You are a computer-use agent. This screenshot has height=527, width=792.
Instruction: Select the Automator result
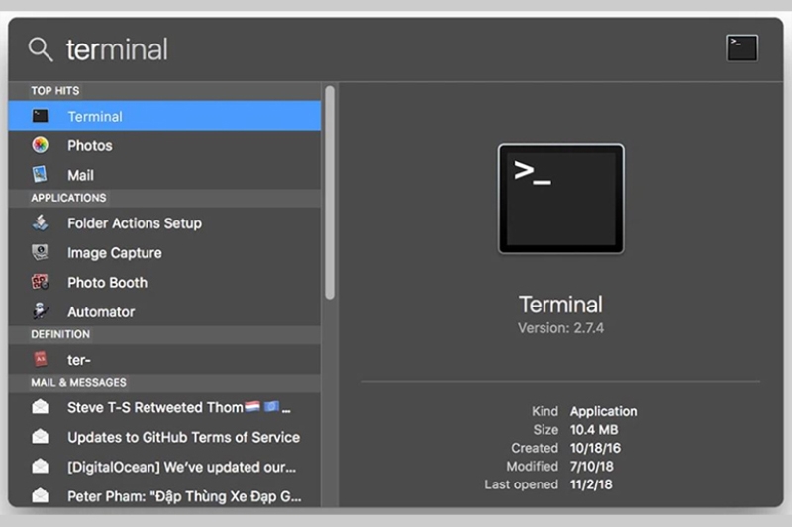164,311
